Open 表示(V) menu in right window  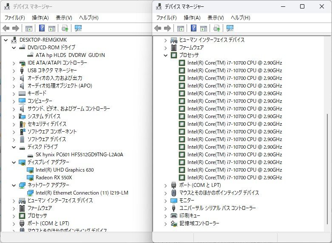[216, 18]
